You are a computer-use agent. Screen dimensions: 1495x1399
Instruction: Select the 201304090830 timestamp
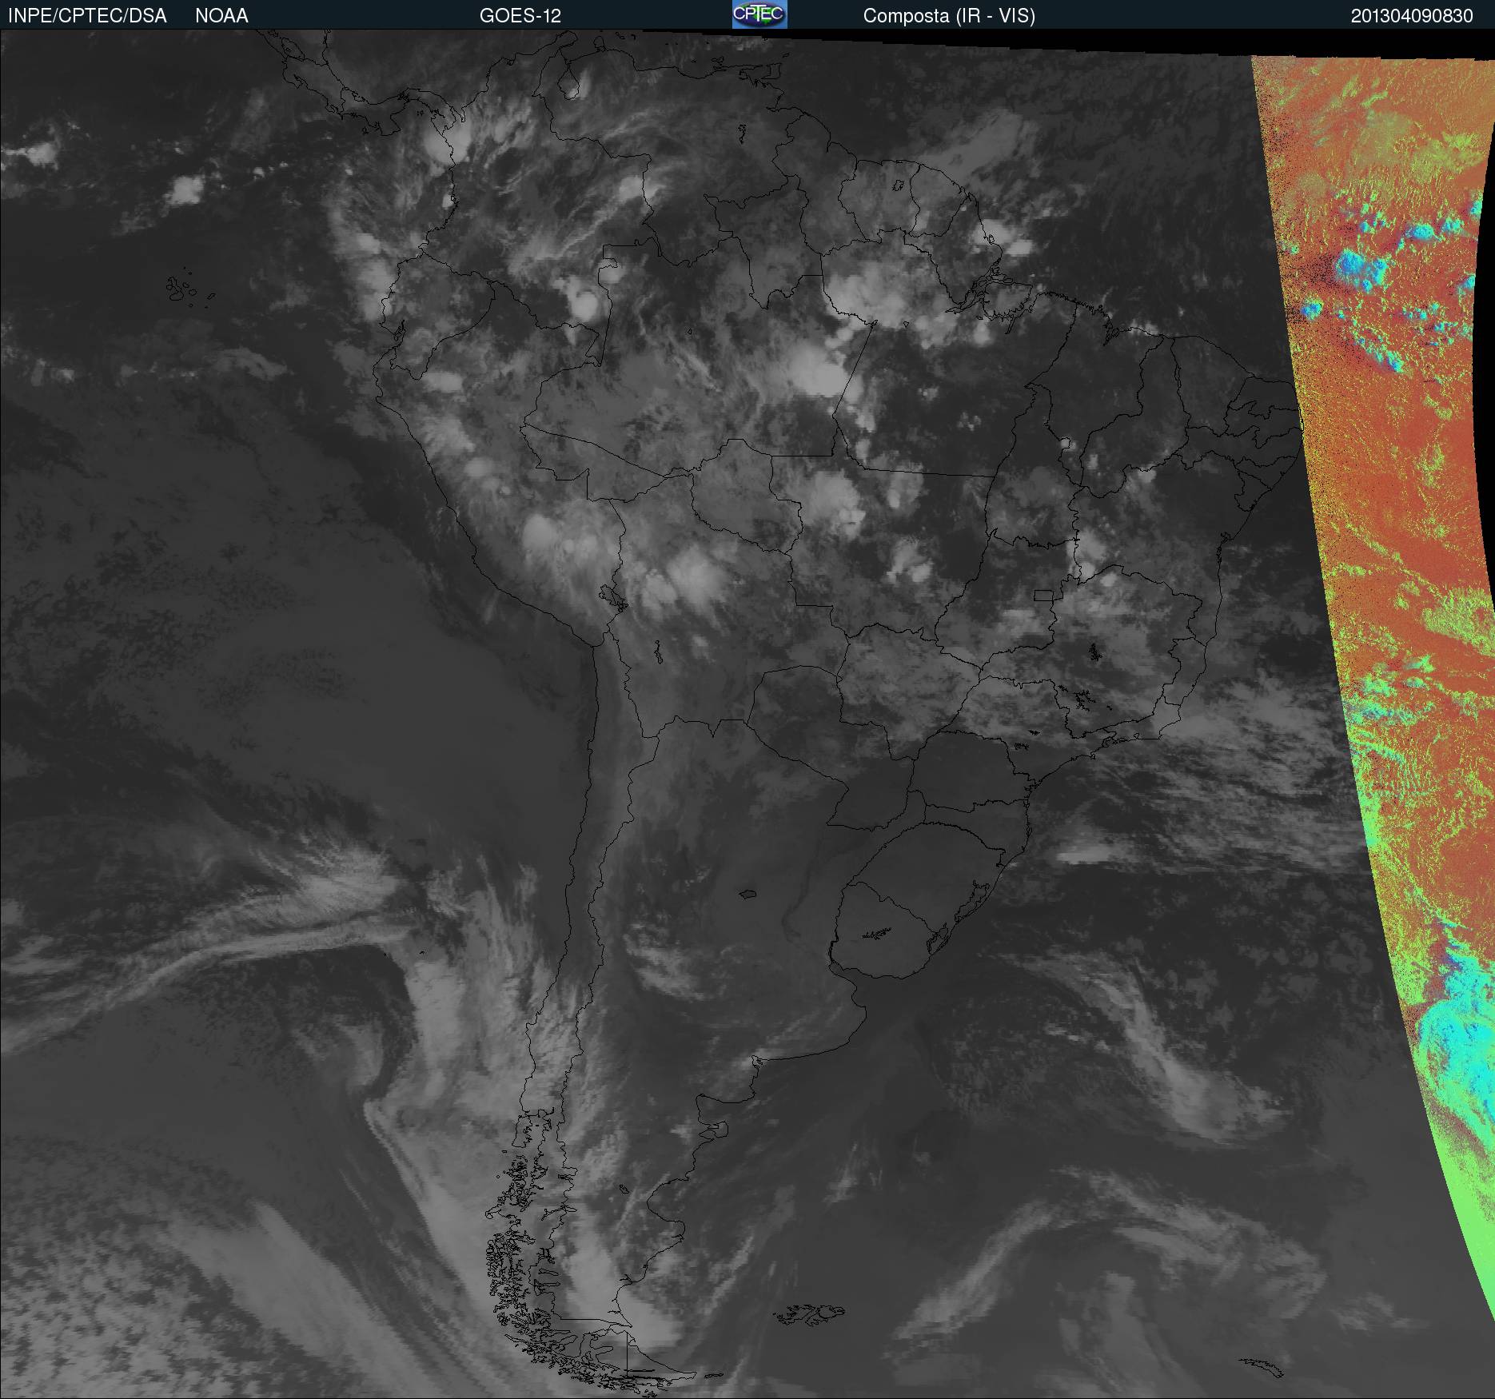coord(1412,16)
